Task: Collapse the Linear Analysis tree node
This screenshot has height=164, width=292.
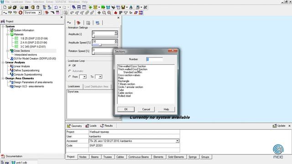Action: [3, 62]
